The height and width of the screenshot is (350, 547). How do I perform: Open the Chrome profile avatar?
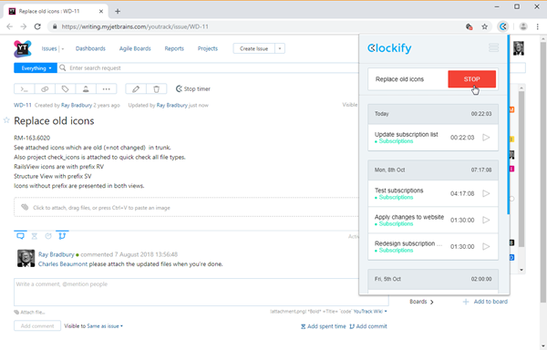(523, 26)
